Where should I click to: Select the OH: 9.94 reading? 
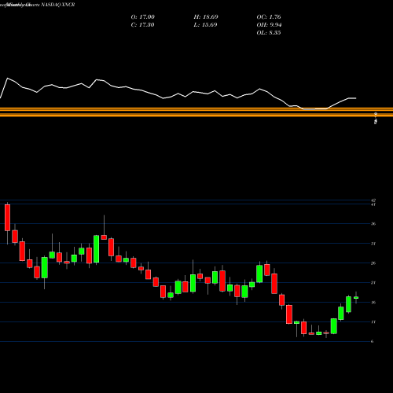(269, 25)
